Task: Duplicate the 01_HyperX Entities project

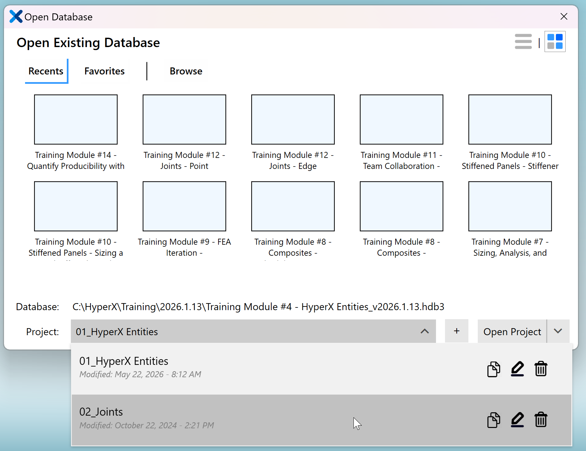Action: click(x=493, y=369)
